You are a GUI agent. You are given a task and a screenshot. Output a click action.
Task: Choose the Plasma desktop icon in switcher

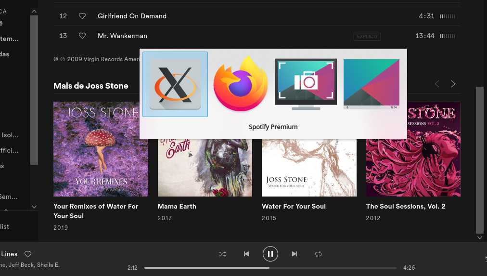[372, 84]
